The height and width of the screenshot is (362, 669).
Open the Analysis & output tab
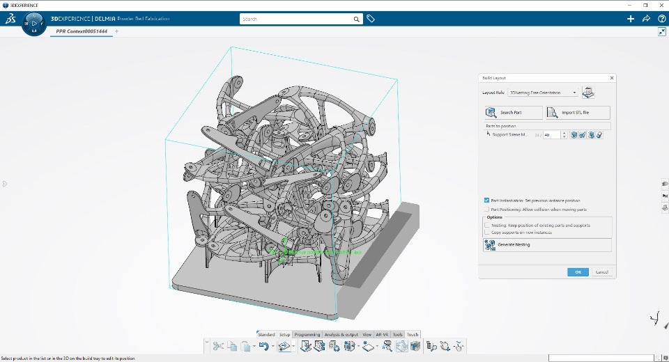click(341, 335)
